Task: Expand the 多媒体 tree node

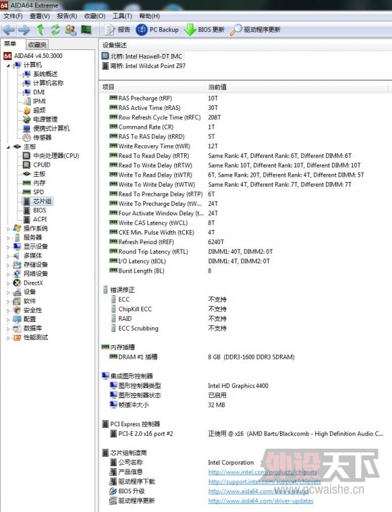Action: (8, 256)
